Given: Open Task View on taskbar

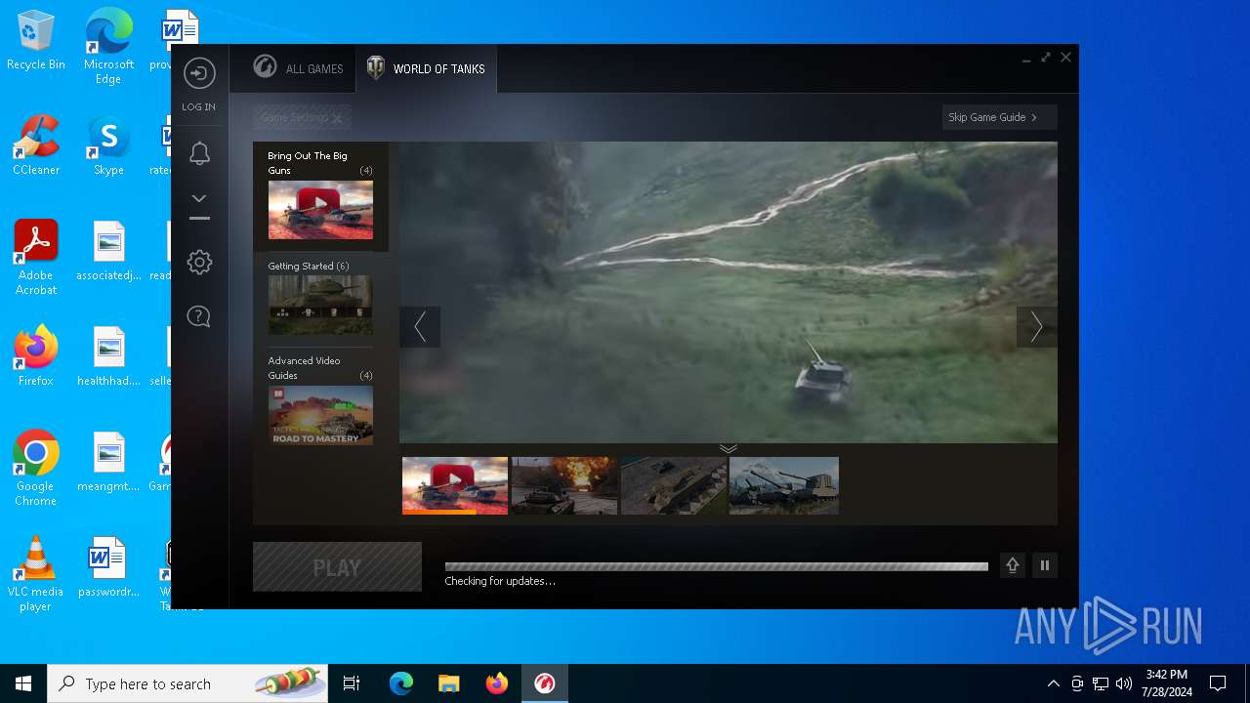Looking at the screenshot, I should tap(352, 683).
